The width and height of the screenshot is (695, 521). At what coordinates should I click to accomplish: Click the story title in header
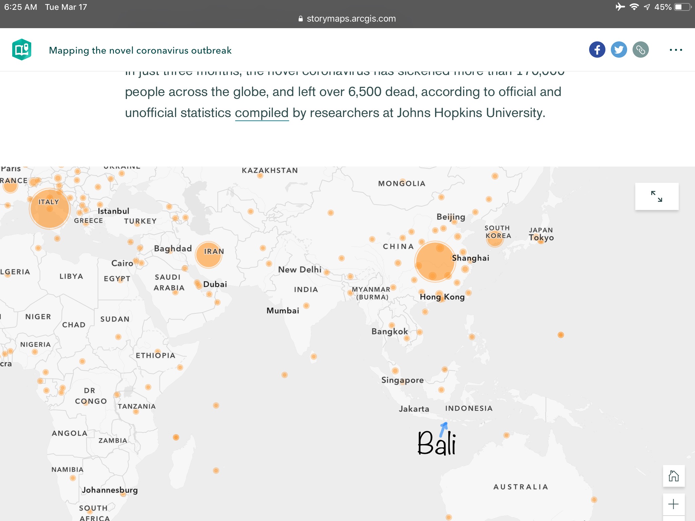pyautogui.click(x=140, y=50)
